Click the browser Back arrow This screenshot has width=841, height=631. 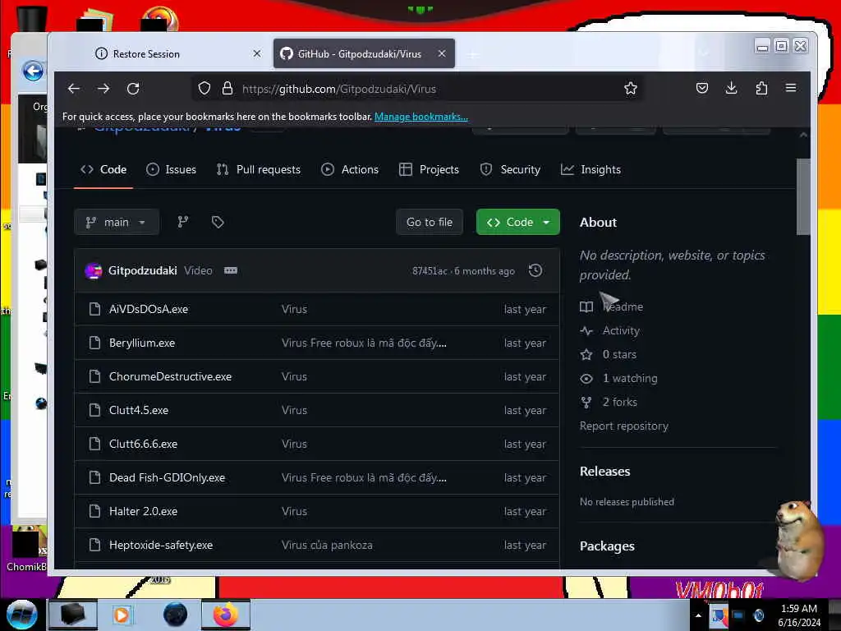74,89
